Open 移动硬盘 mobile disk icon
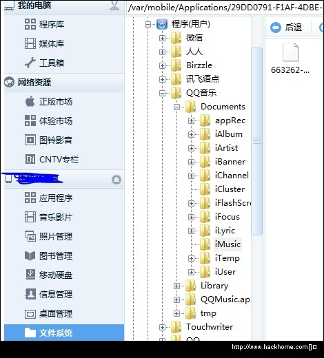 pyautogui.click(x=30, y=275)
